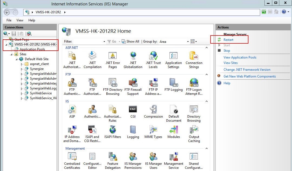Expand the SynWebService node
This screenshot has height=171, width=292.
pos(22,93)
